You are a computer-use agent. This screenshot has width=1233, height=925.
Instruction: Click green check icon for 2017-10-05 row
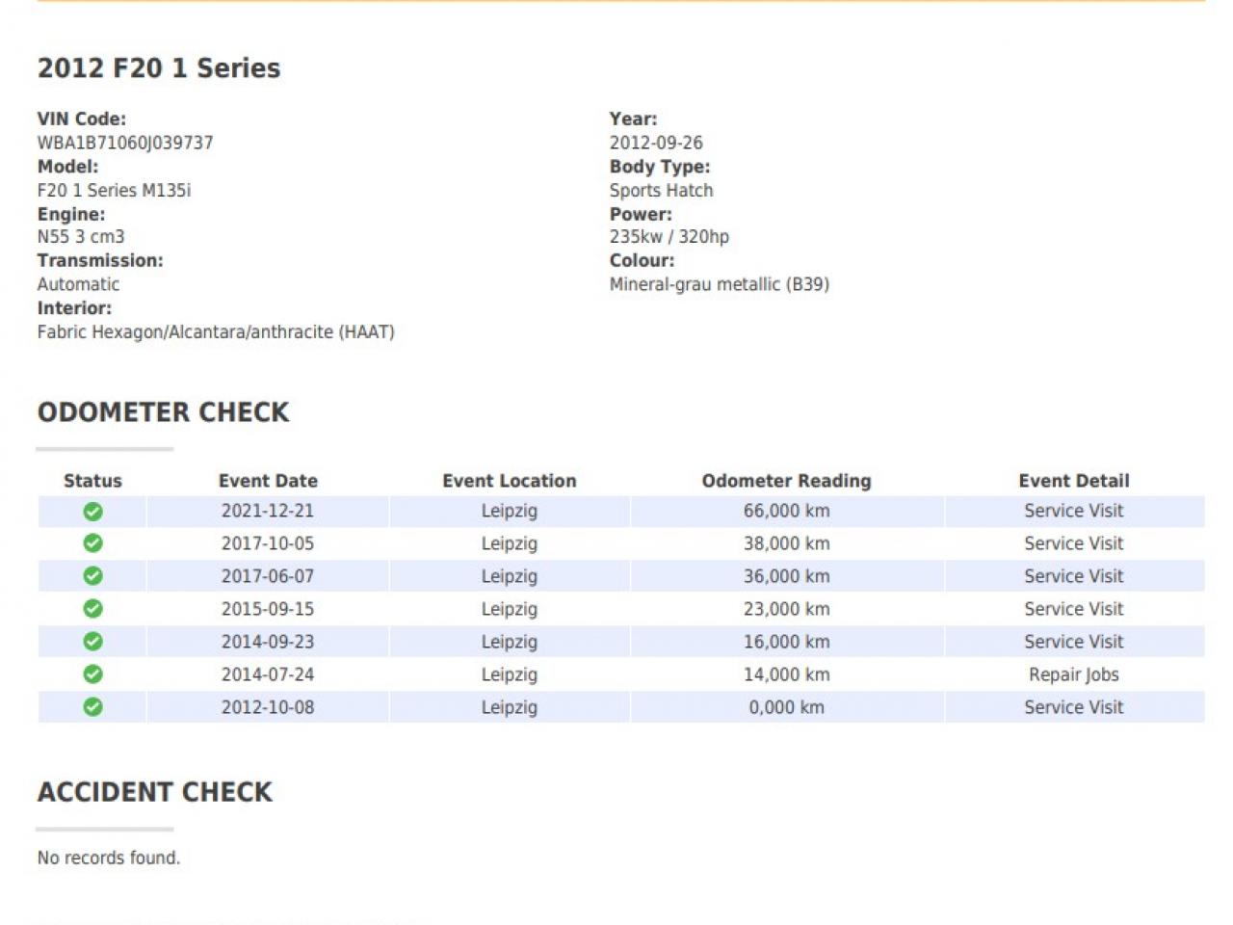(92, 543)
